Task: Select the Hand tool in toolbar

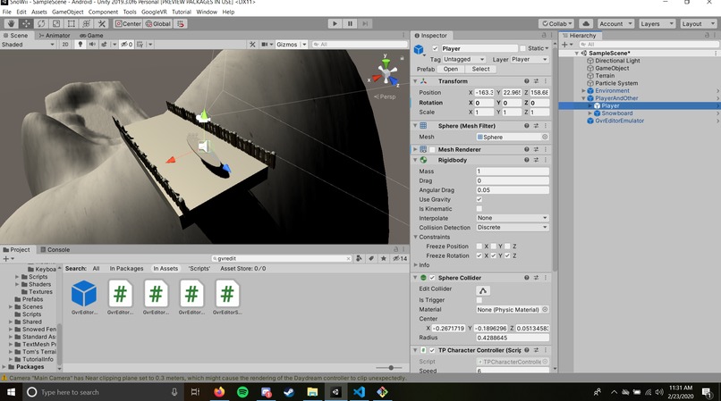Action: click(x=12, y=24)
